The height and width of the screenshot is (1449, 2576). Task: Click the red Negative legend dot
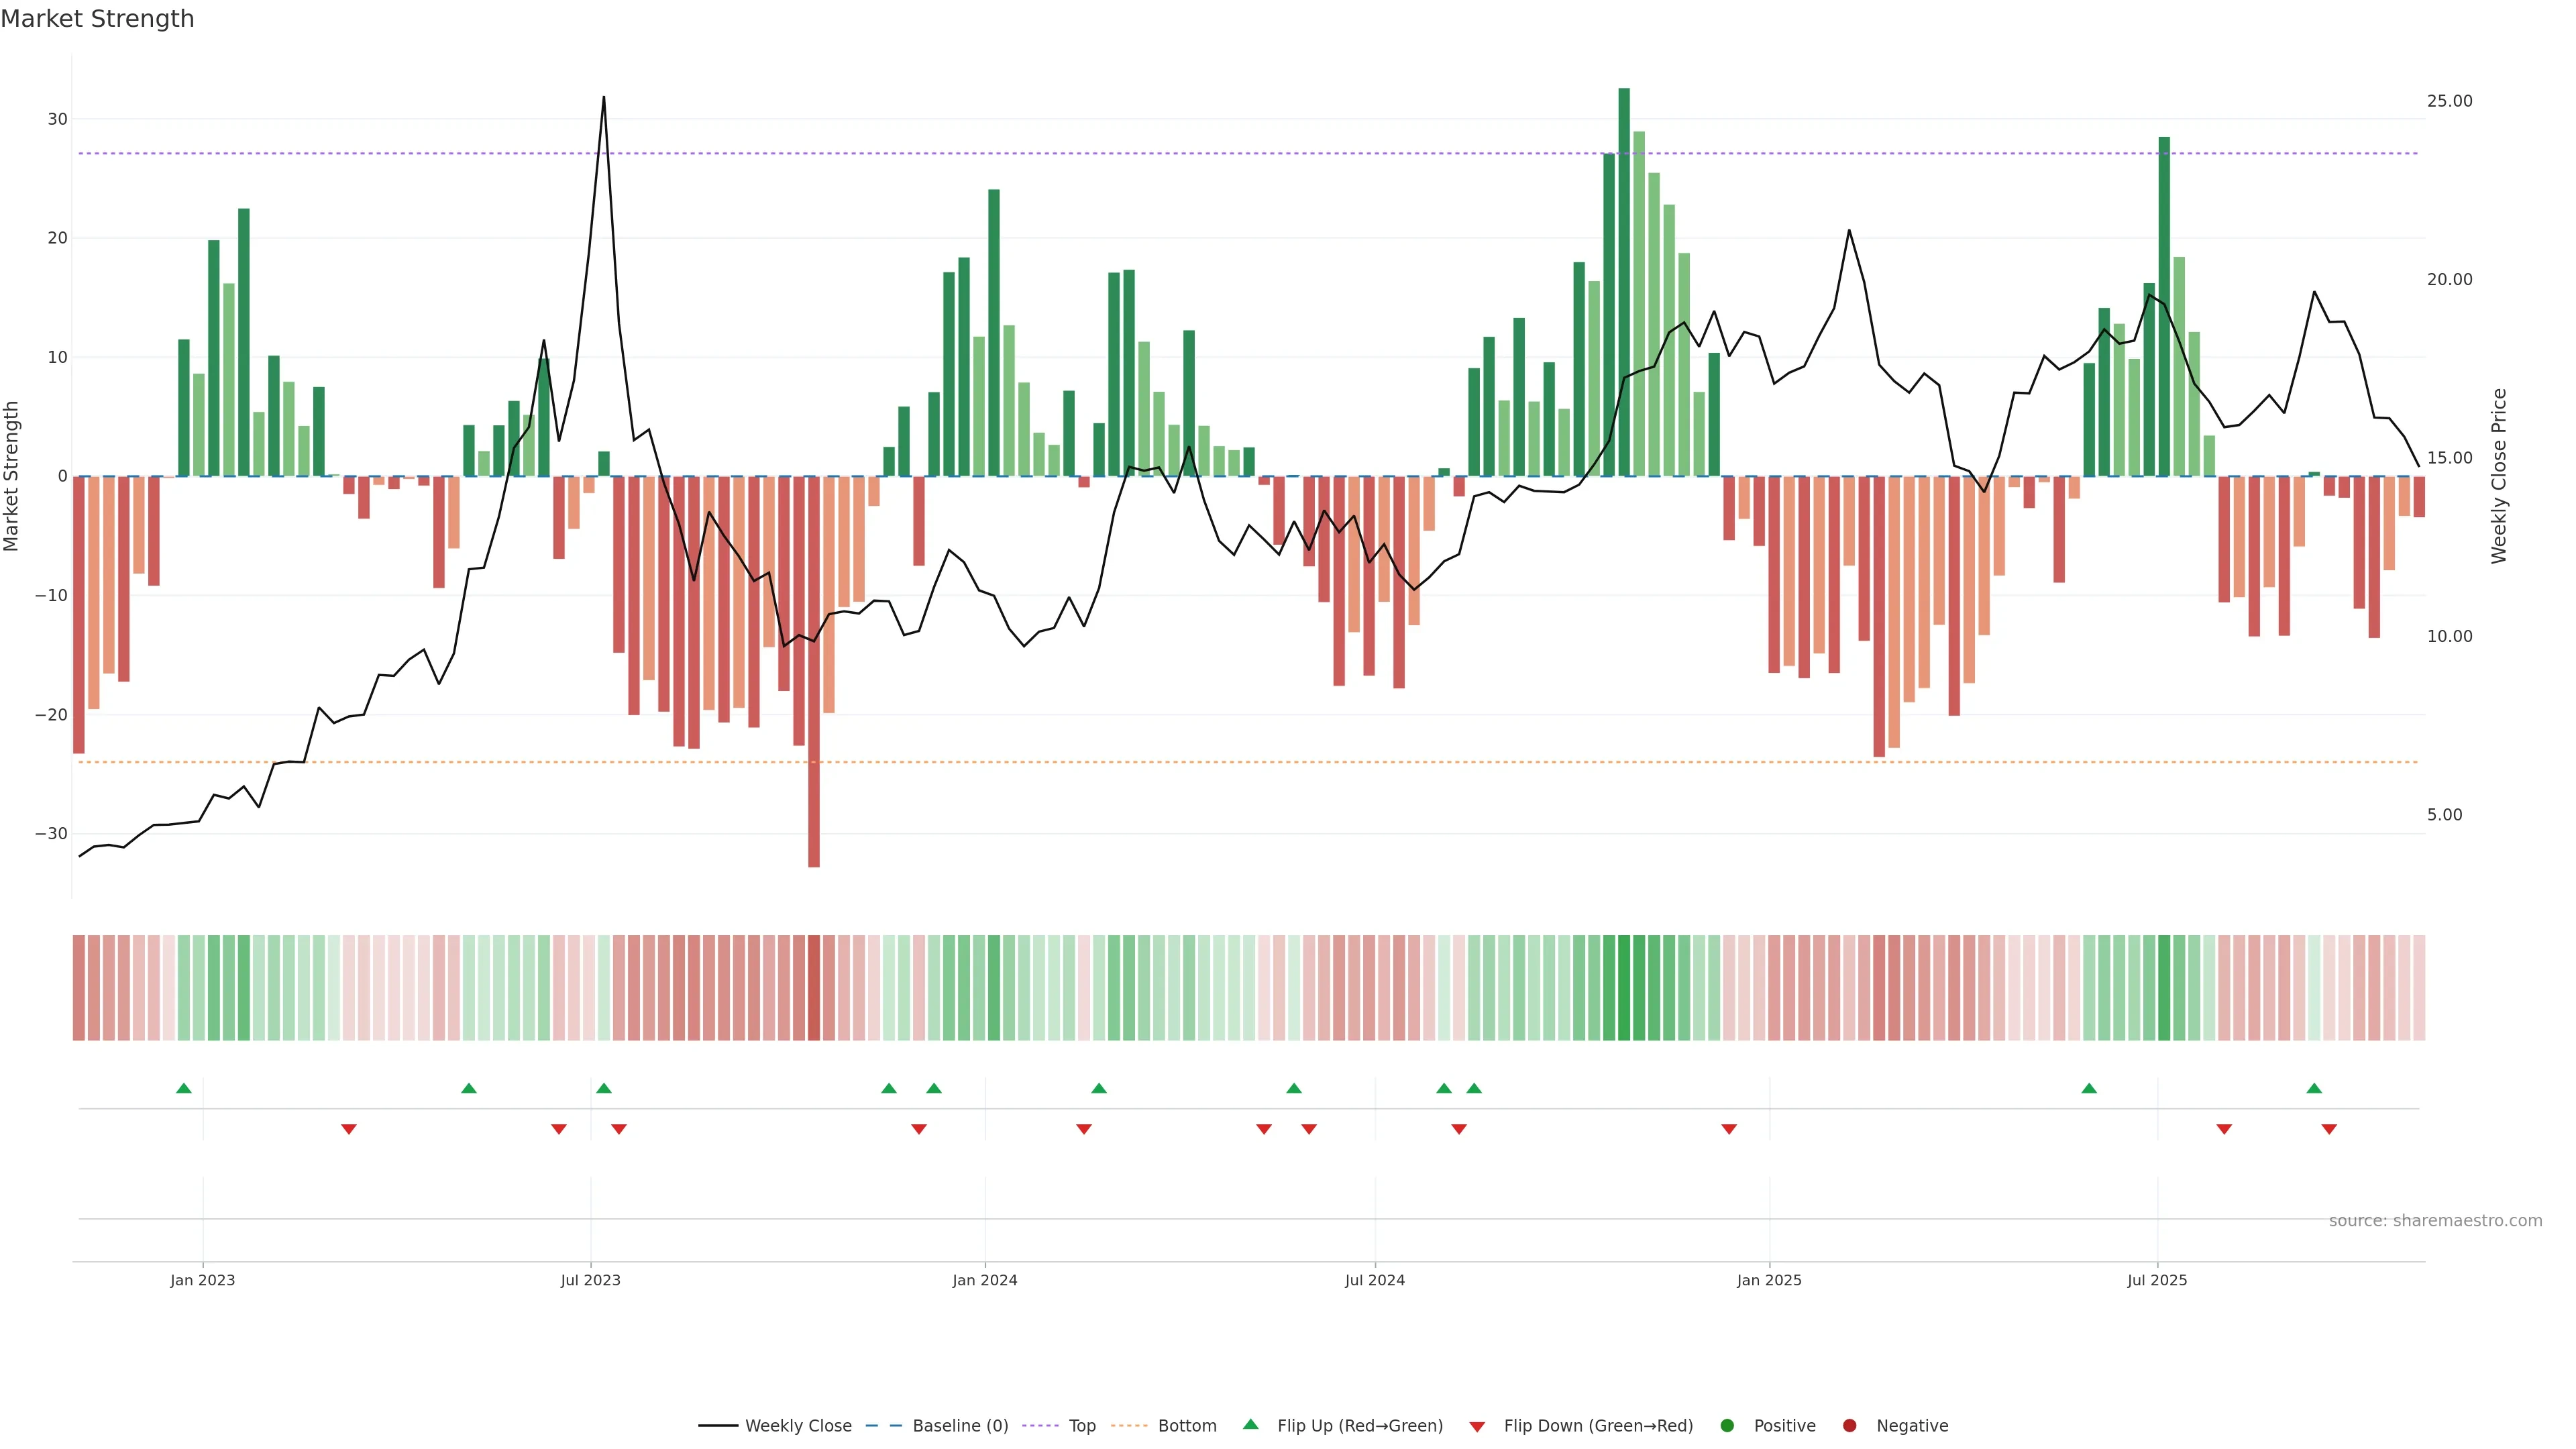click(x=1849, y=1425)
